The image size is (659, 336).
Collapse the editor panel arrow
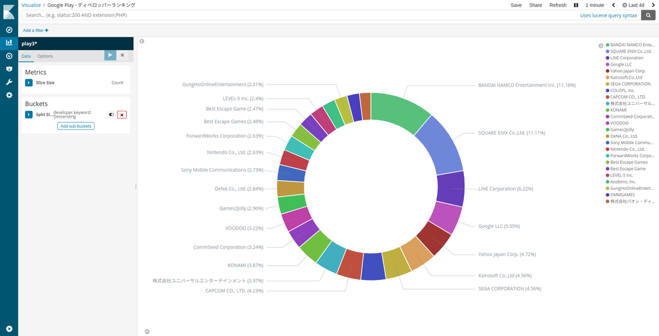[x=142, y=41]
